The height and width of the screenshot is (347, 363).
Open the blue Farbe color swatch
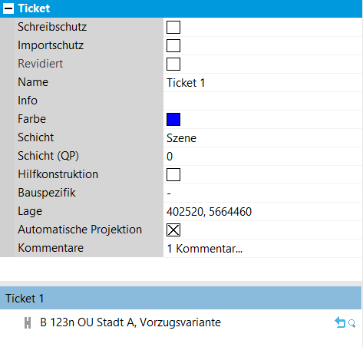tap(173, 119)
